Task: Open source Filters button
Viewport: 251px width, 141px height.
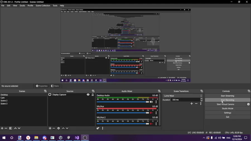Action: [55, 86]
